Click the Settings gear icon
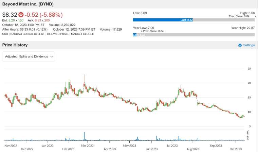 pyautogui.click(x=240, y=45)
